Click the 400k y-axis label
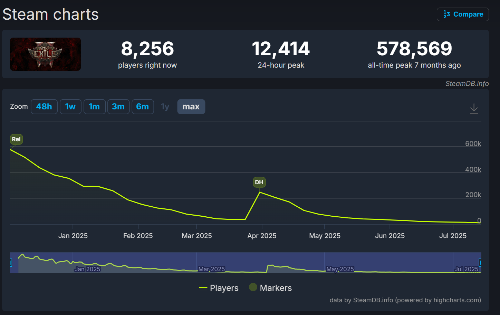This screenshot has width=500, height=315. [473, 169]
